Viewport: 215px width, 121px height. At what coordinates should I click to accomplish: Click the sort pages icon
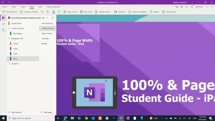click(x=53, y=18)
